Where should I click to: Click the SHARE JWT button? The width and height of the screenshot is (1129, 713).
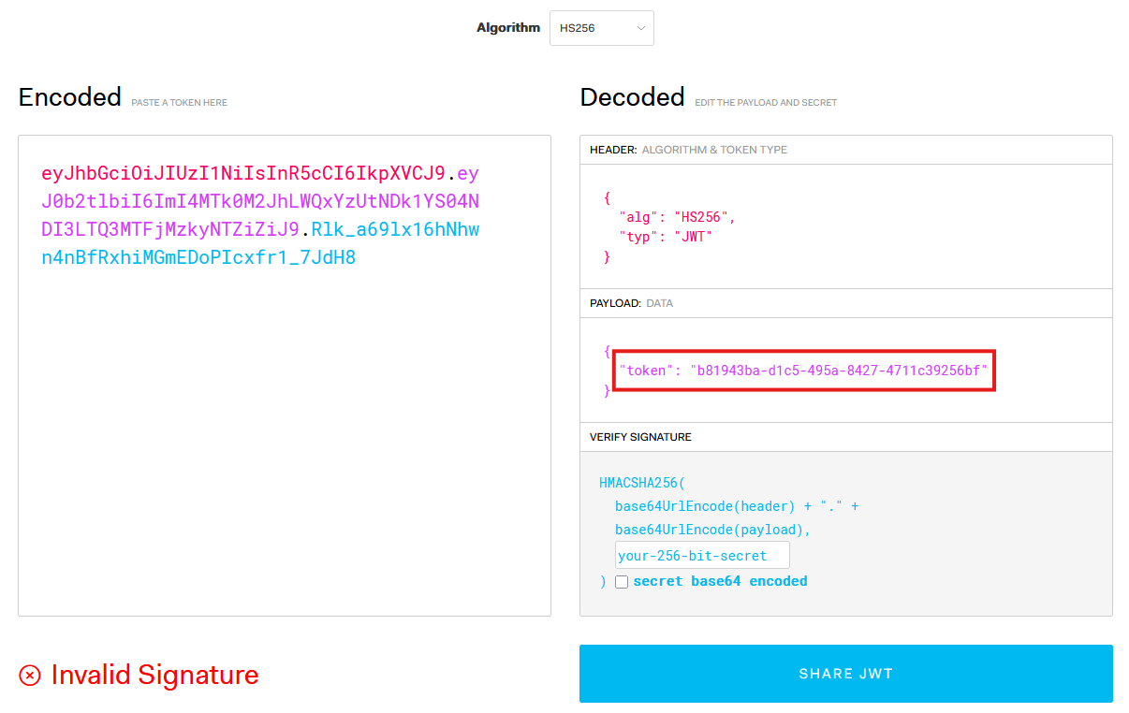pyautogui.click(x=845, y=673)
